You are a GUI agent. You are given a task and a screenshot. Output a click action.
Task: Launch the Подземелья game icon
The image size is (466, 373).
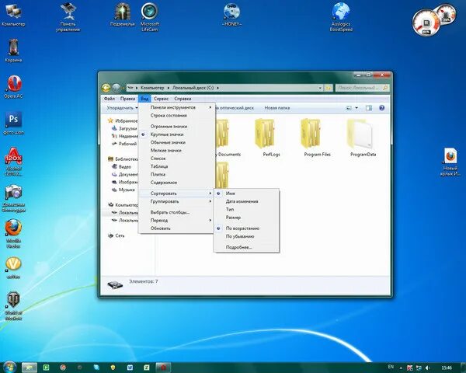pos(123,15)
